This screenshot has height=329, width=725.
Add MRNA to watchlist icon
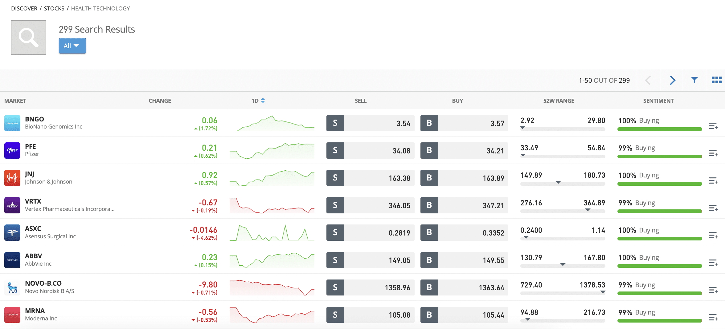[714, 317]
